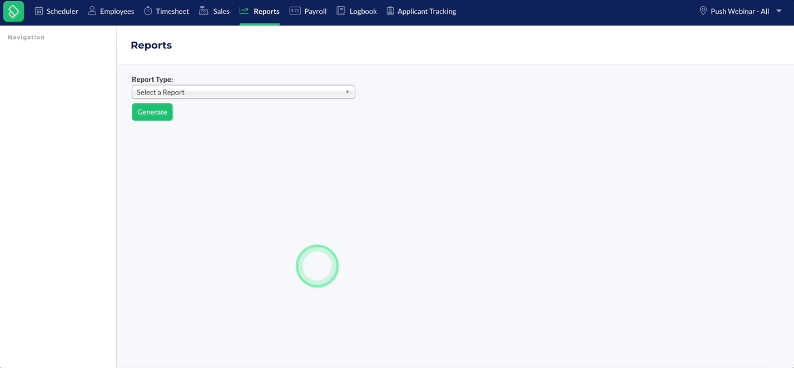794x368 pixels.
Task: Click the Payroll money icon
Action: [295, 11]
